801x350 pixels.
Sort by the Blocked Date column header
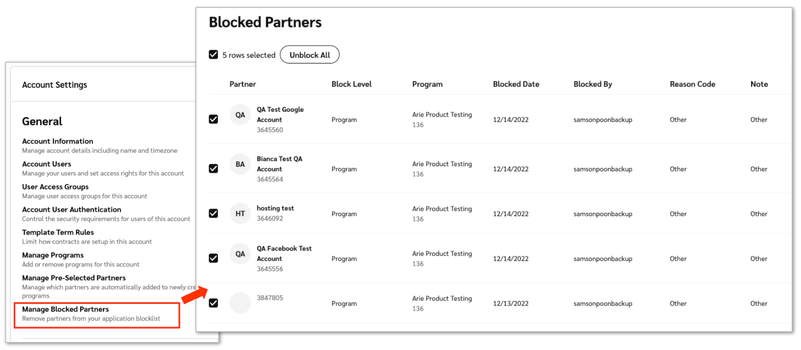tap(516, 84)
